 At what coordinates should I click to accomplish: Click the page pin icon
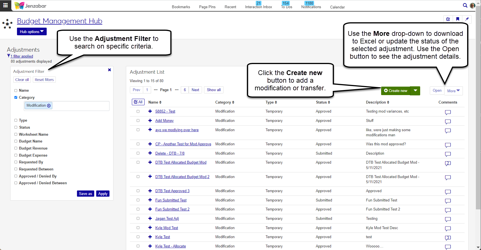(467, 19)
